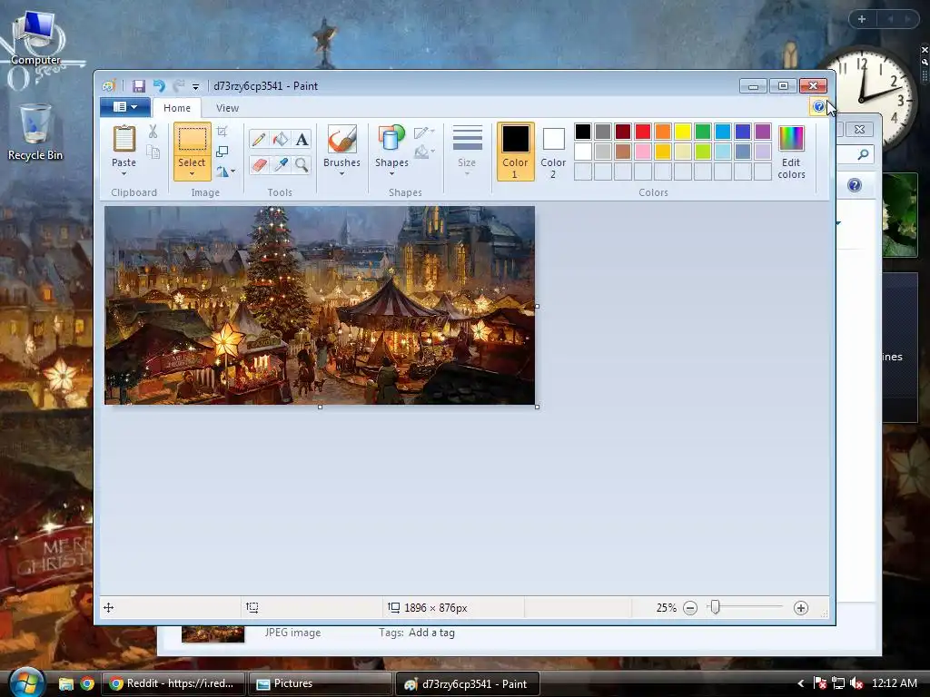Pick the red color swatch
Viewport: 930px width, 697px height.
pyautogui.click(x=643, y=131)
